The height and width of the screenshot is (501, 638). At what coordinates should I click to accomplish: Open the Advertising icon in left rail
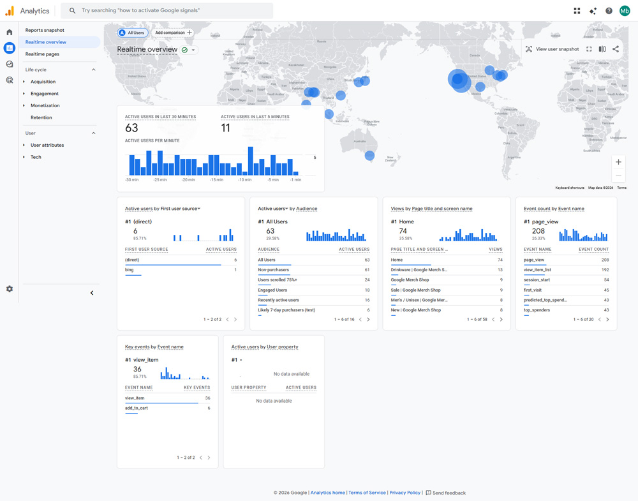[x=10, y=80]
